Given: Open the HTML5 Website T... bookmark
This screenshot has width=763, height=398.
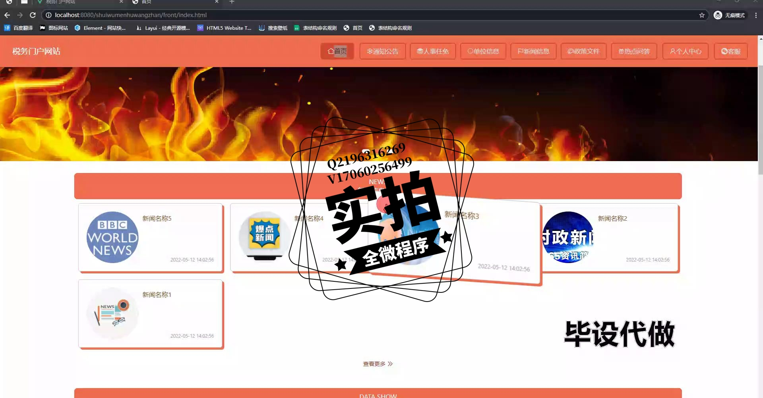Looking at the screenshot, I should pos(225,28).
